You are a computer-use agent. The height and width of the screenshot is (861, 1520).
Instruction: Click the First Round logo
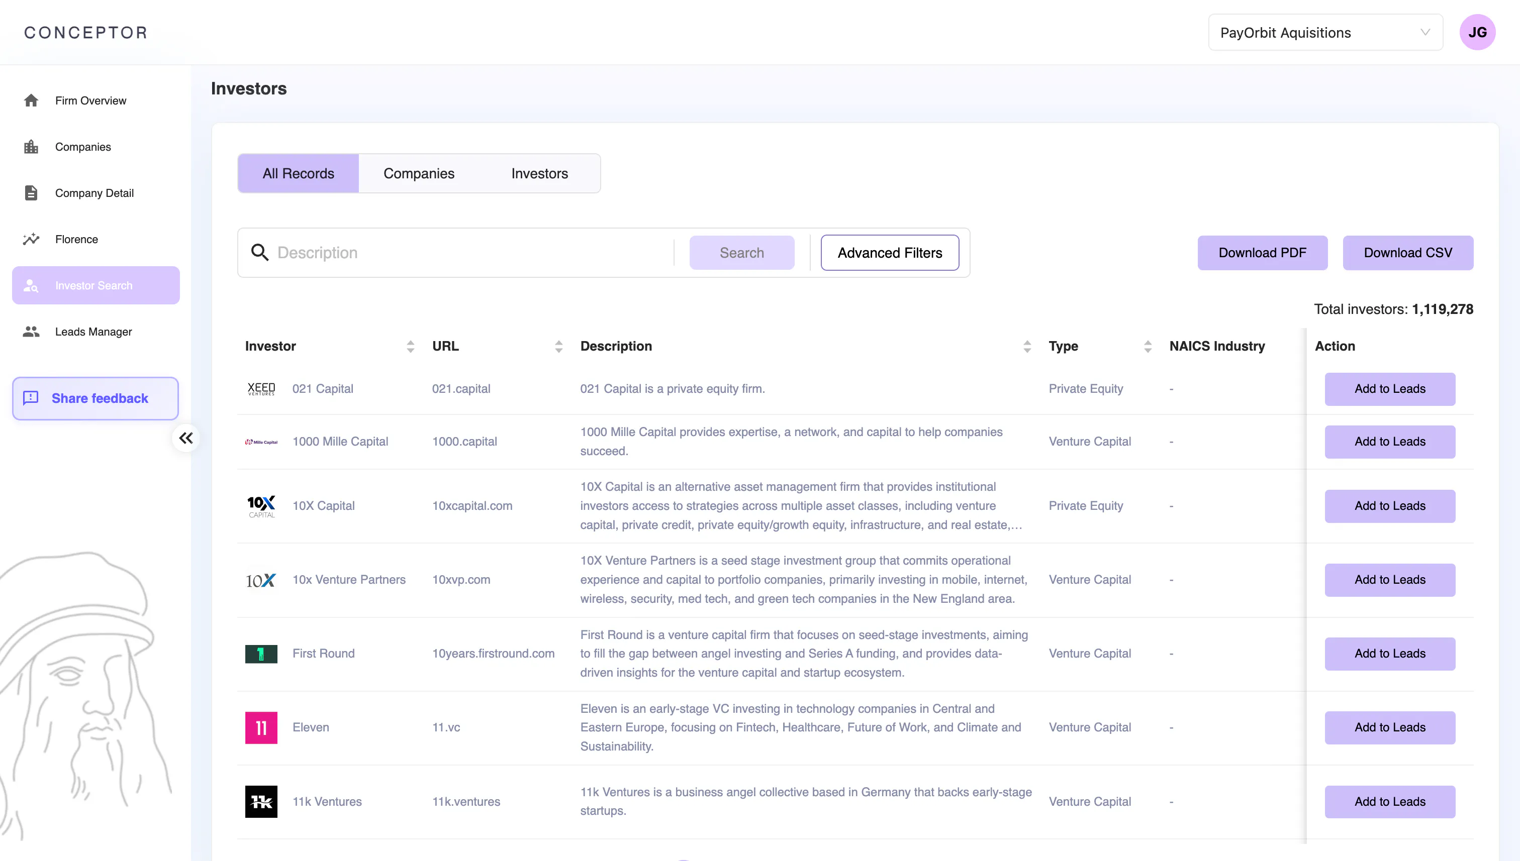[x=261, y=654]
